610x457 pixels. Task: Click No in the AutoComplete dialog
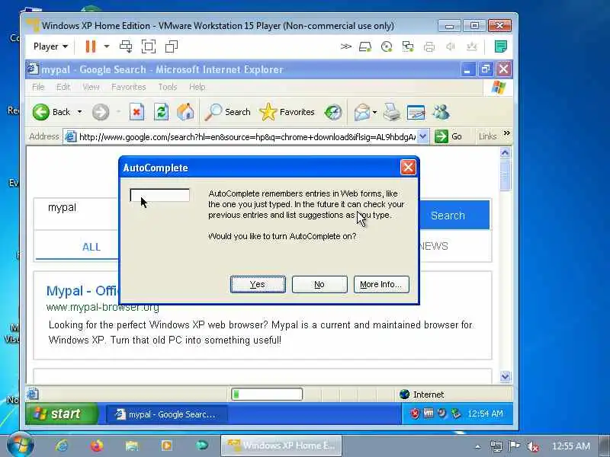pos(319,284)
